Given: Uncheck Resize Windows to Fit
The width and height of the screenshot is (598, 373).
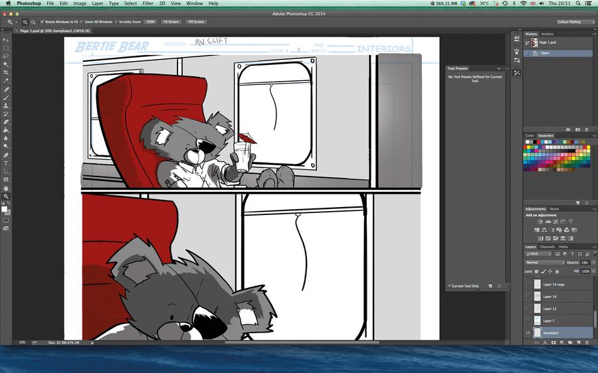Looking at the screenshot, I should tap(43, 22).
